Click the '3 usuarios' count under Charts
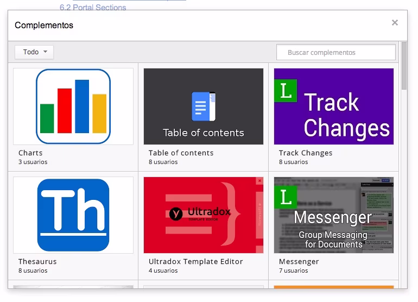This screenshot has width=418, height=302. (x=33, y=162)
